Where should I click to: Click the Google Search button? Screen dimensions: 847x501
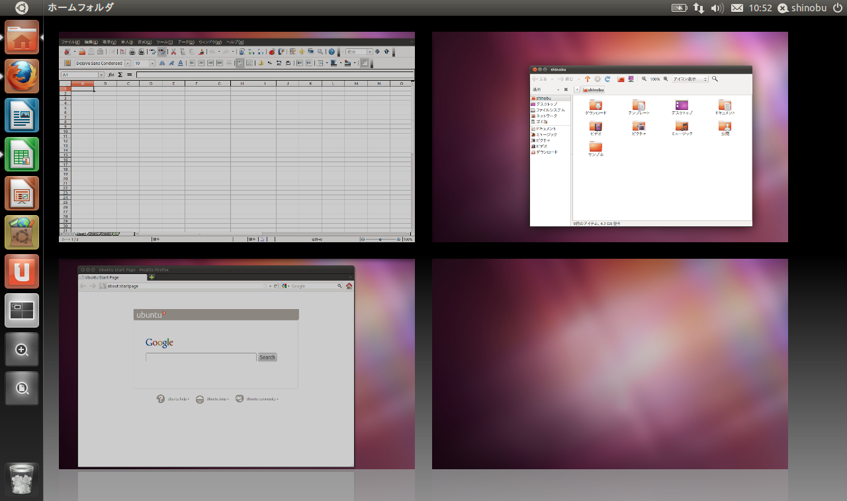coord(267,357)
